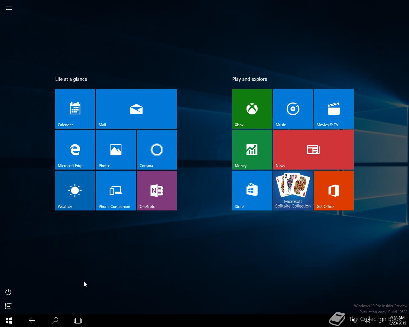Open the Store tile
This screenshot has width=409, height=327.
coord(252,190)
